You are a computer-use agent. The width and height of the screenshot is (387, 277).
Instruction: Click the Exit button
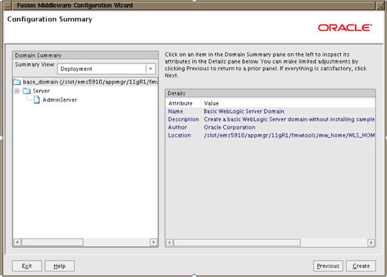click(x=27, y=266)
